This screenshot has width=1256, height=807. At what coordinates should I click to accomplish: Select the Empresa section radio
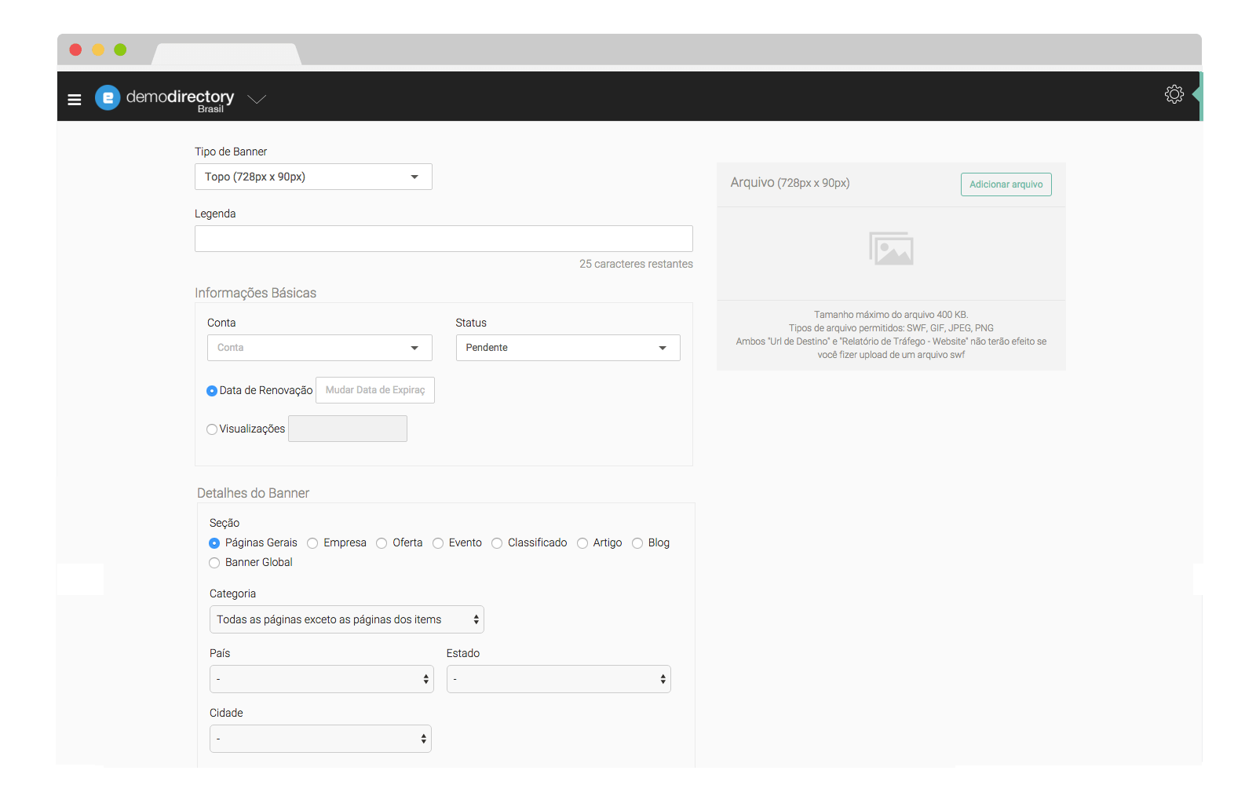pyautogui.click(x=312, y=543)
